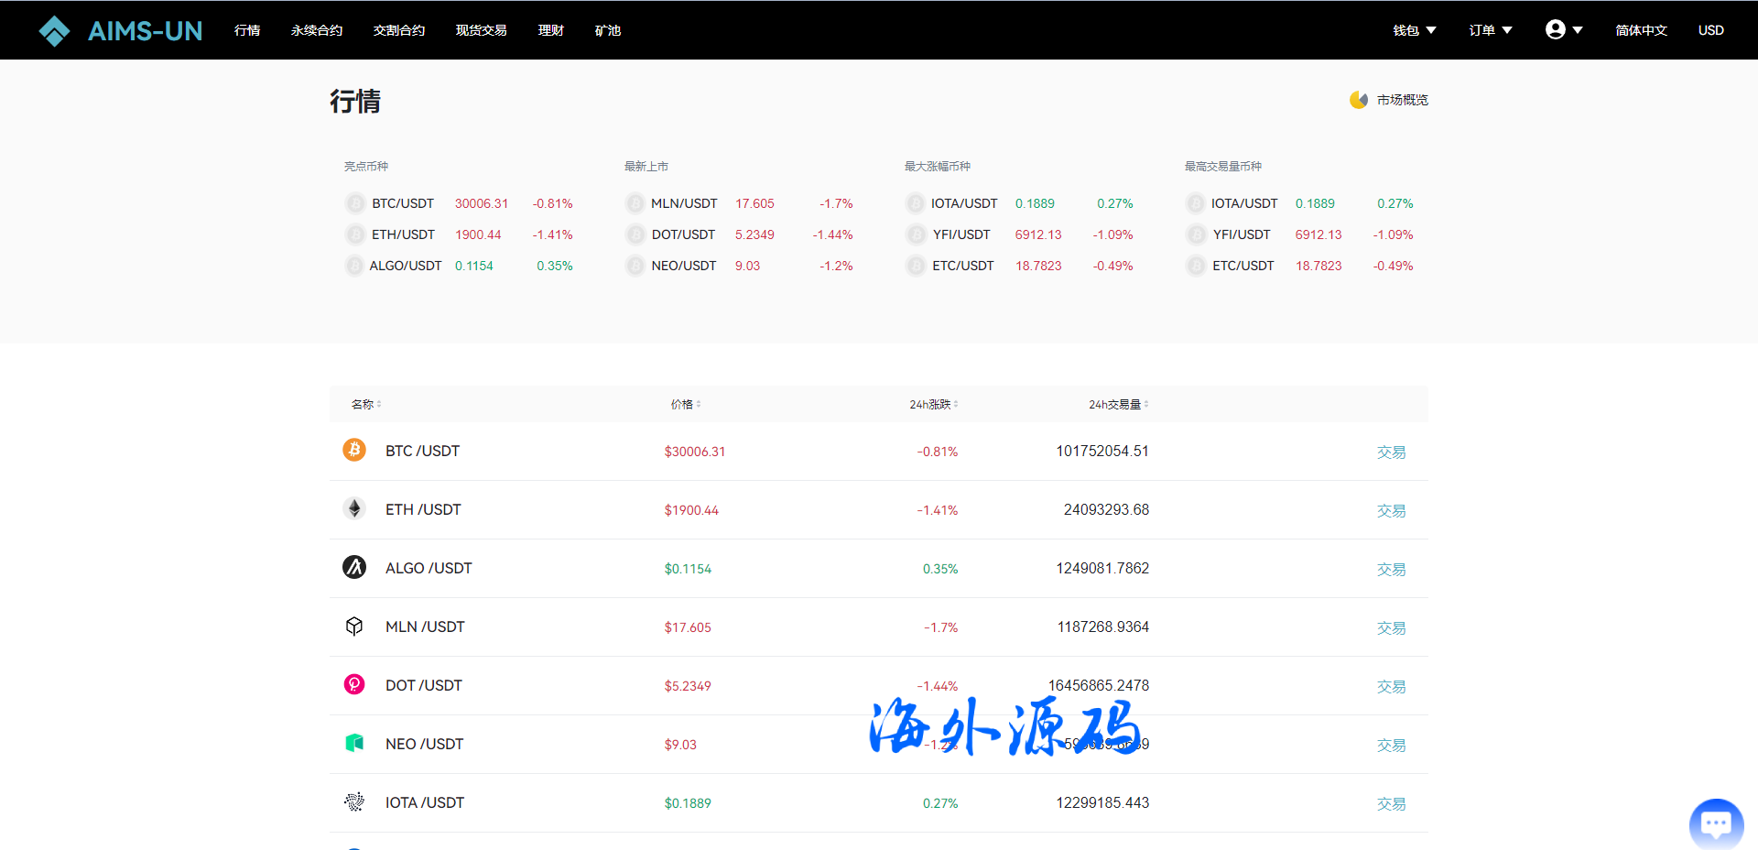
Task: Open the live chat support bubble
Action: click(x=1715, y=823)
